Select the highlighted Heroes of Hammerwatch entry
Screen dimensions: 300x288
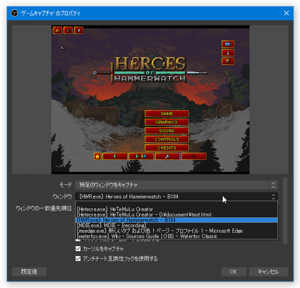click(177, 220)
